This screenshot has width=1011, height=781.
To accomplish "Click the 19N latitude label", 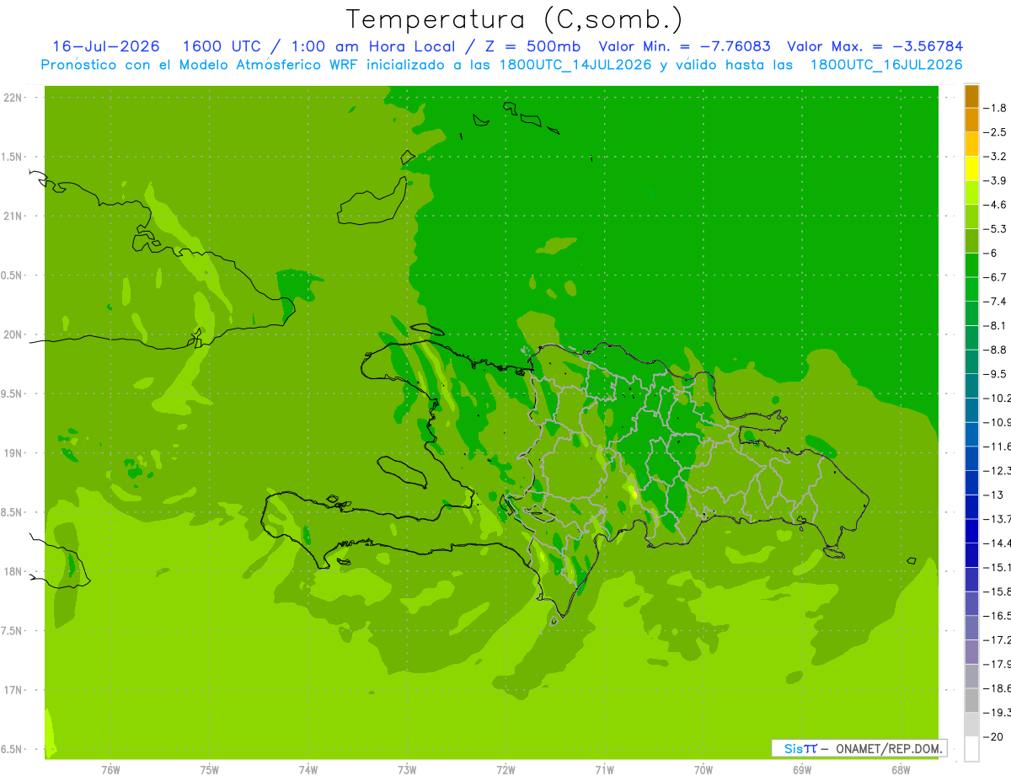I will (x=13, y=453).
